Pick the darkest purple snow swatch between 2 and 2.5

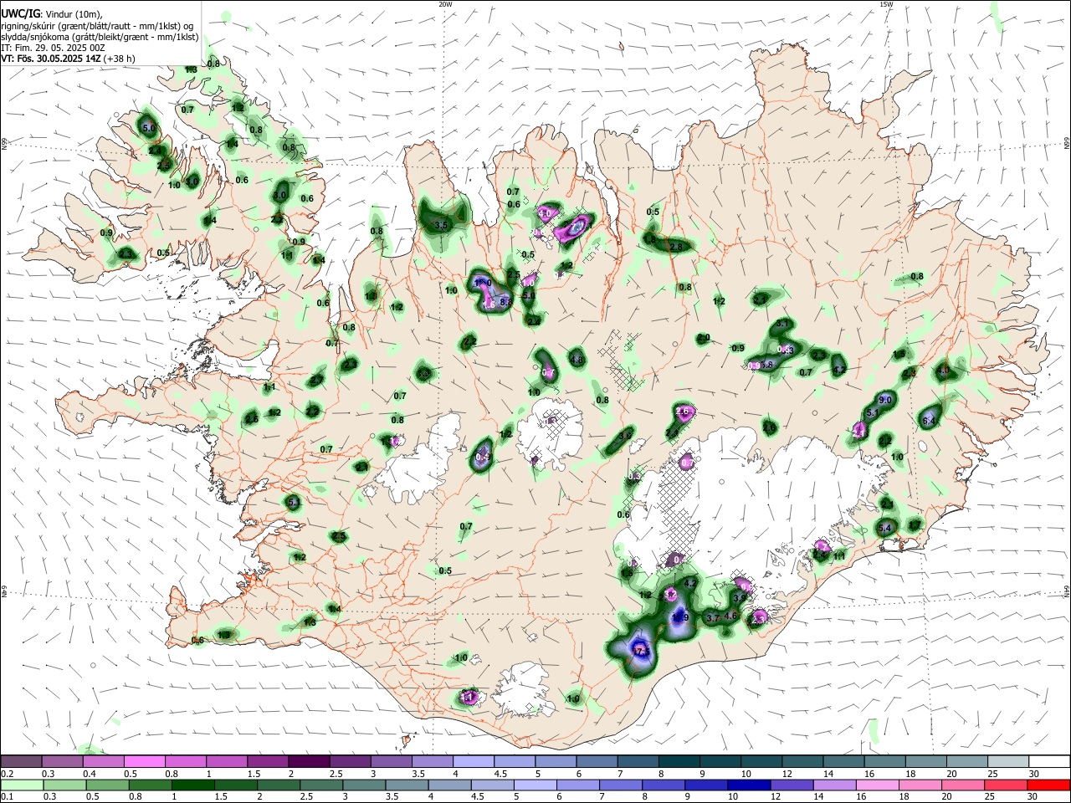(x=309, y=762)
